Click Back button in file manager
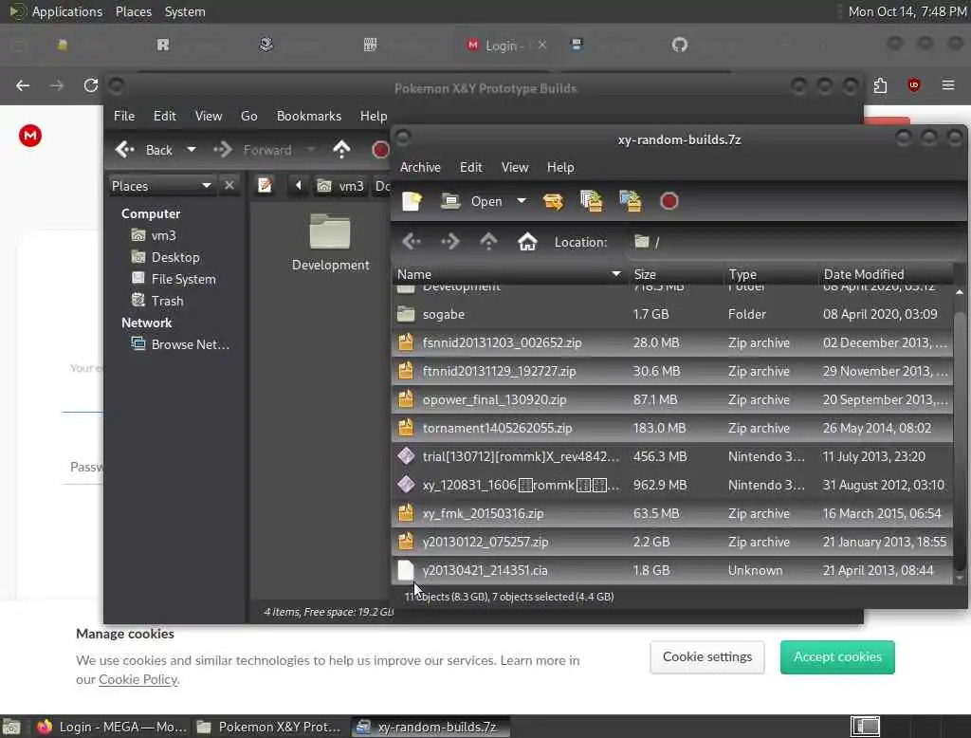Viewport: 971px width, 738px height. point(144,150)
